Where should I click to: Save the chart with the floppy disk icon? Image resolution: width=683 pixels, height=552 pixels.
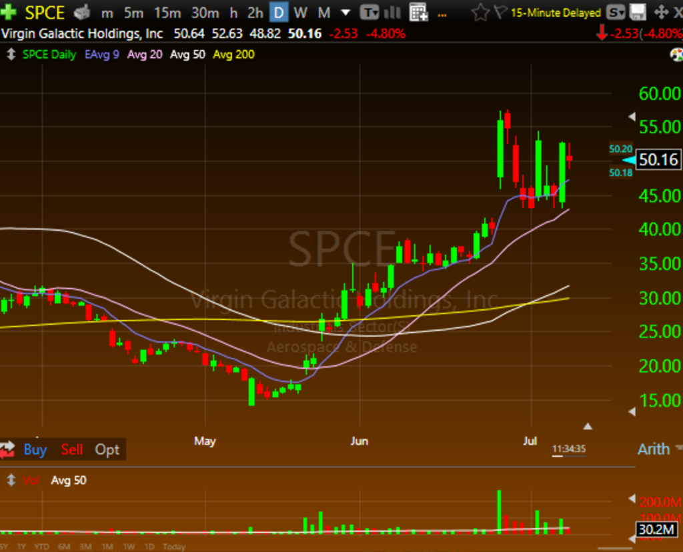point(638,13)
